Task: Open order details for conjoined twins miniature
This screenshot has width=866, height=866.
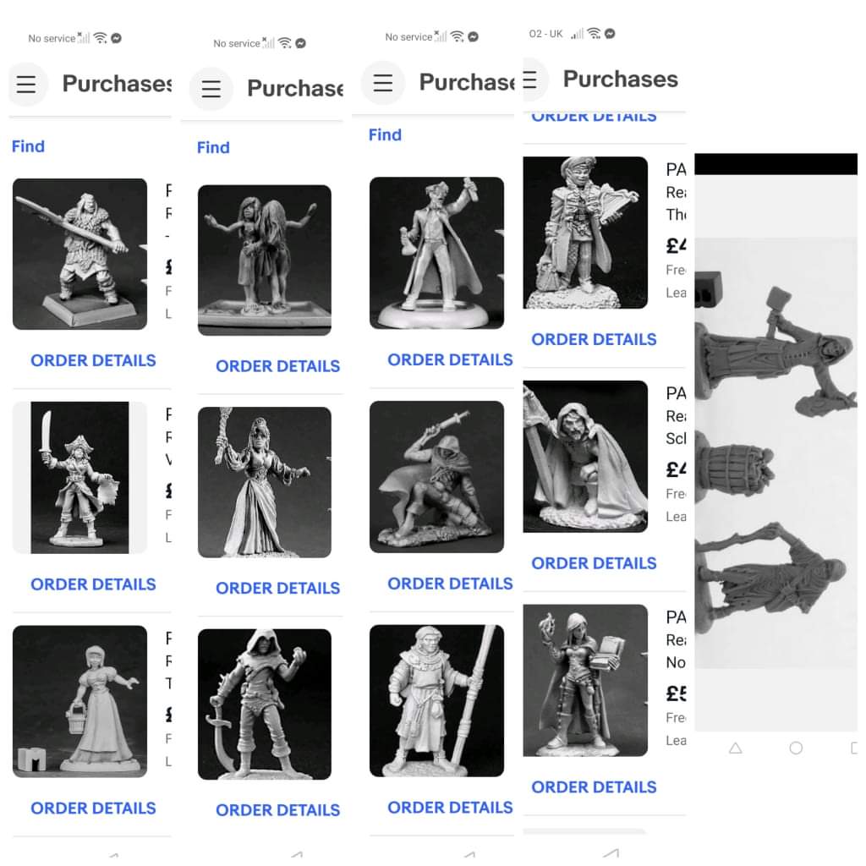Action: (x=277, y=366)
